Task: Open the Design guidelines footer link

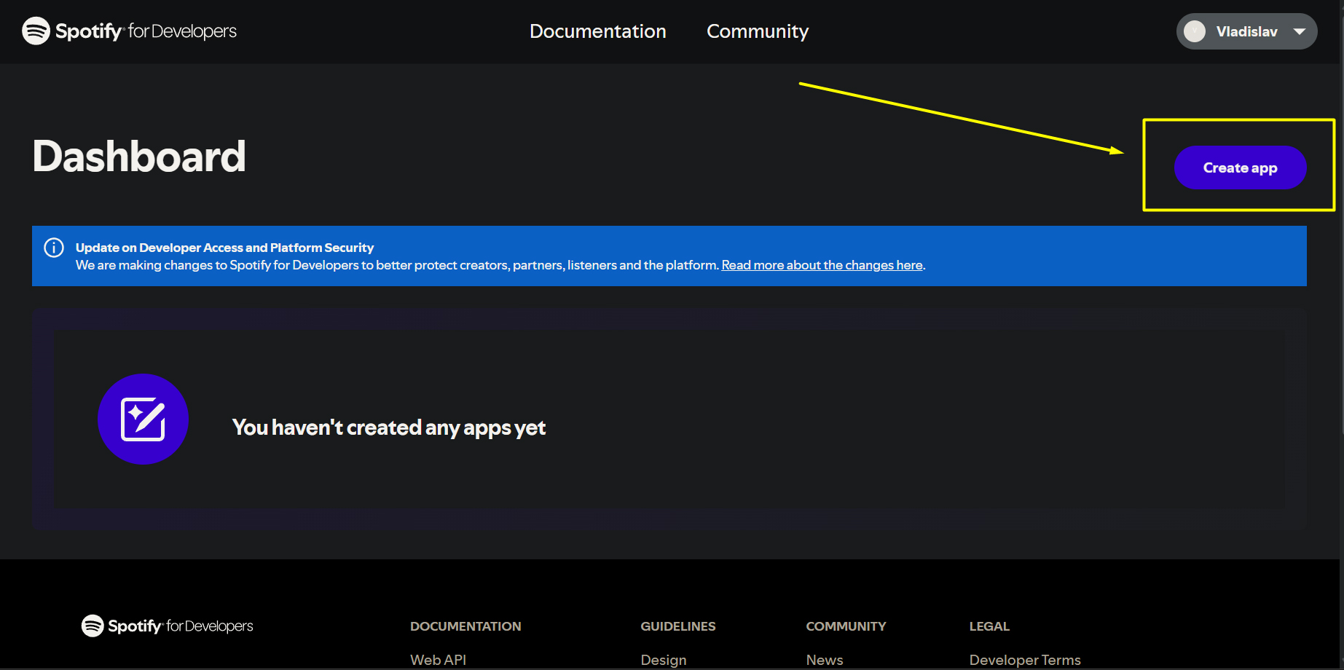Action: pos(663,660)
